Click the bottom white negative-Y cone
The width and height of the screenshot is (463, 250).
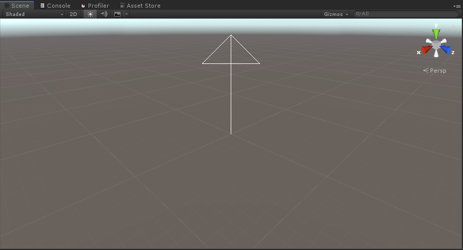pos(436,54)
